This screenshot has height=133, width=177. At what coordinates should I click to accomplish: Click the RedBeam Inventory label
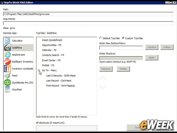coord(22,62)
